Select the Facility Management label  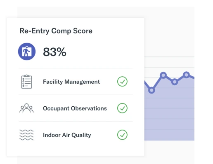coord(71,82)
